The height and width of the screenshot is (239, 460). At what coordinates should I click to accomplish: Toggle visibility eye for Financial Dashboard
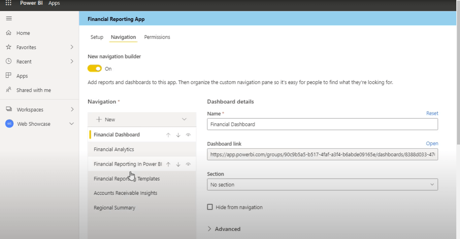coord(188,135)
